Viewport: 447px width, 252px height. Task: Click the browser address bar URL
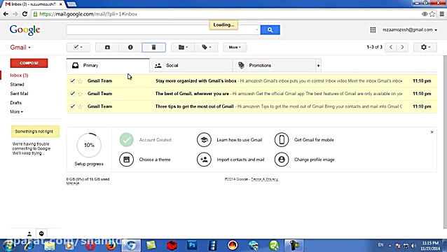tap(88, 14)
